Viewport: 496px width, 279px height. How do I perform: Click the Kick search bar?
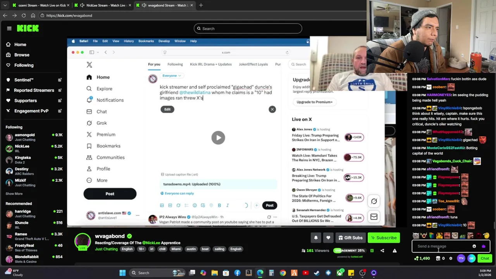(x=248, y=28)
